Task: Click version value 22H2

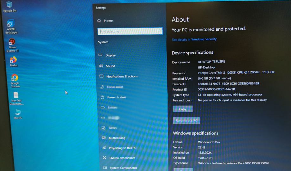Action: coord(202,147)
